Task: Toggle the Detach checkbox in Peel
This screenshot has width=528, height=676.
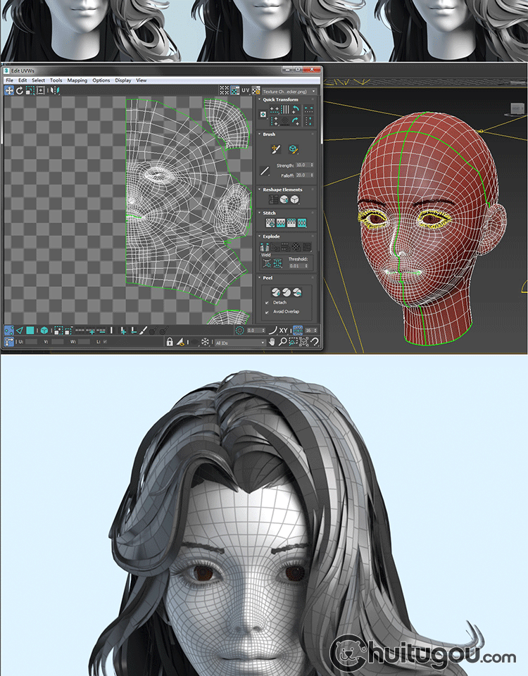Action: pos(267,303)
